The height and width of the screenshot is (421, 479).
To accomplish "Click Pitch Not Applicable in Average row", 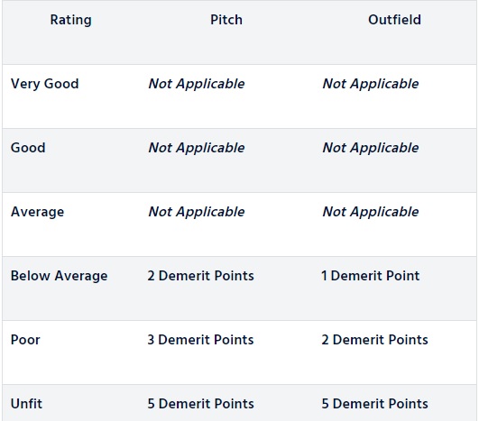I will point(197,212).
